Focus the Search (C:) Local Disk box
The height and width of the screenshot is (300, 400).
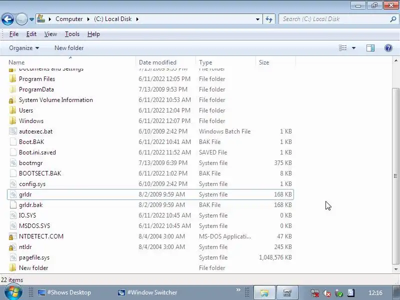tap(334, 19)
